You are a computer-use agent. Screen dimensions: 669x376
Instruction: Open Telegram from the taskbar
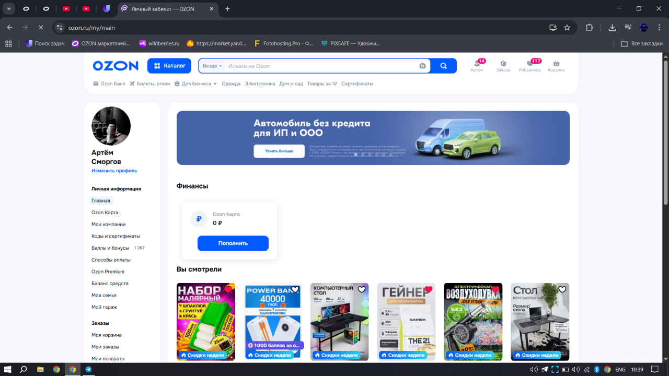coord(88,369)
